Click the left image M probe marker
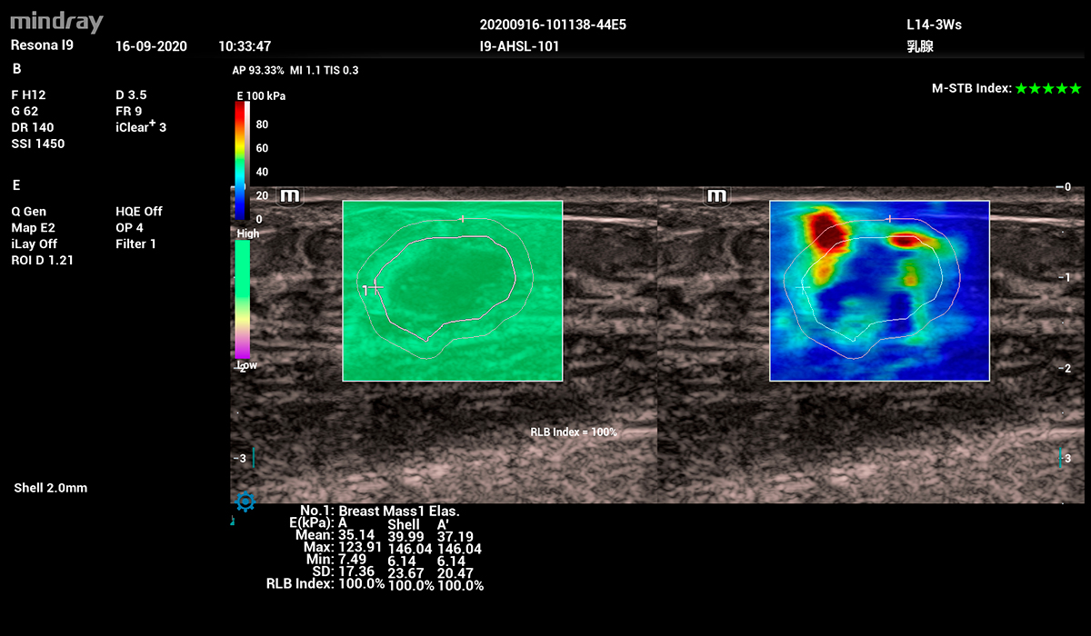The height and width of the screenshot is (636, 1091). coord(291,195)
